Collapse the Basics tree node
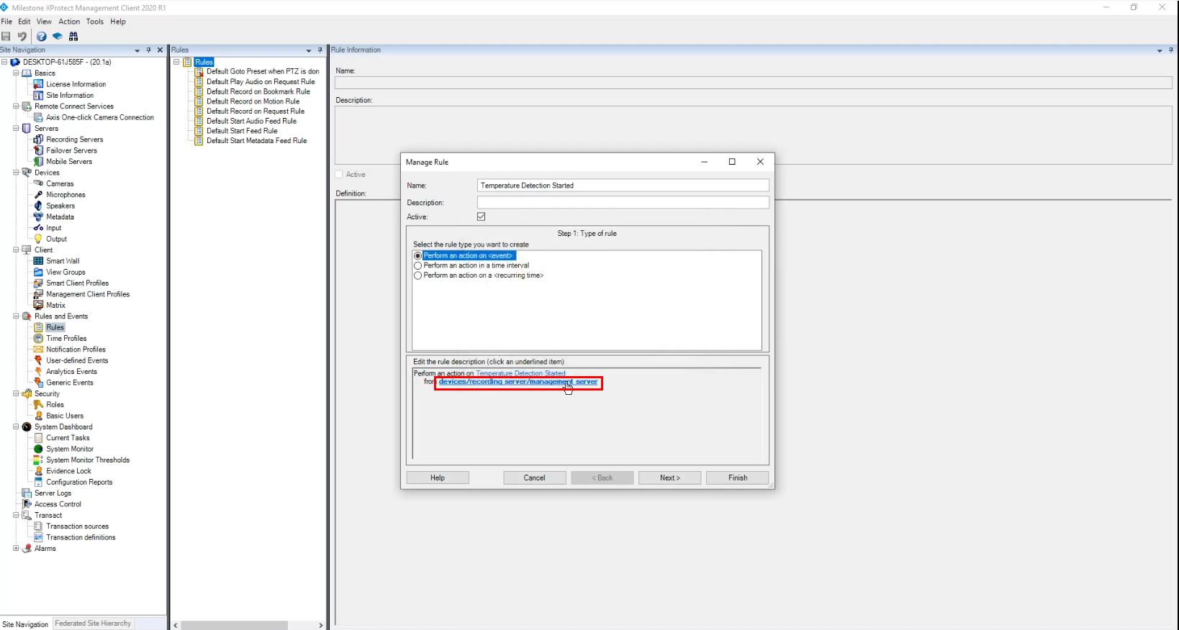This screenshot has width=1179, height=630. [x=16, y=73]
